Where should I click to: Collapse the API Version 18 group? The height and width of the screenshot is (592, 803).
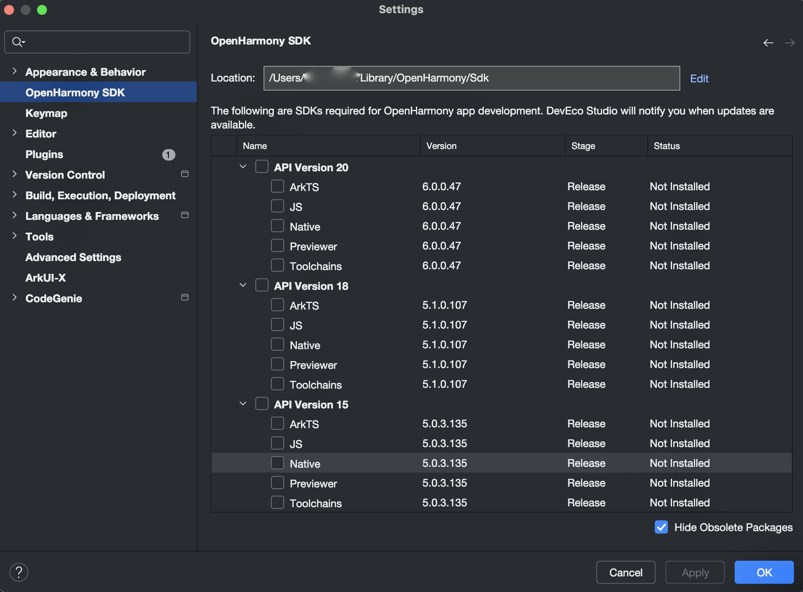pos(243,285)
